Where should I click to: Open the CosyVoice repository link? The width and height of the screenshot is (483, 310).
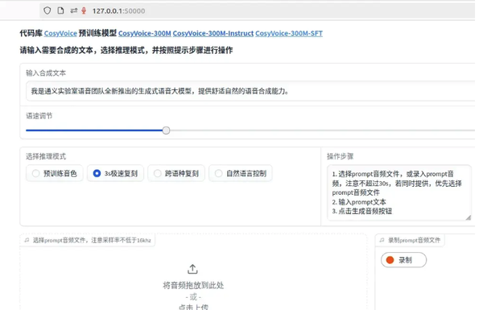coord(60,33)
